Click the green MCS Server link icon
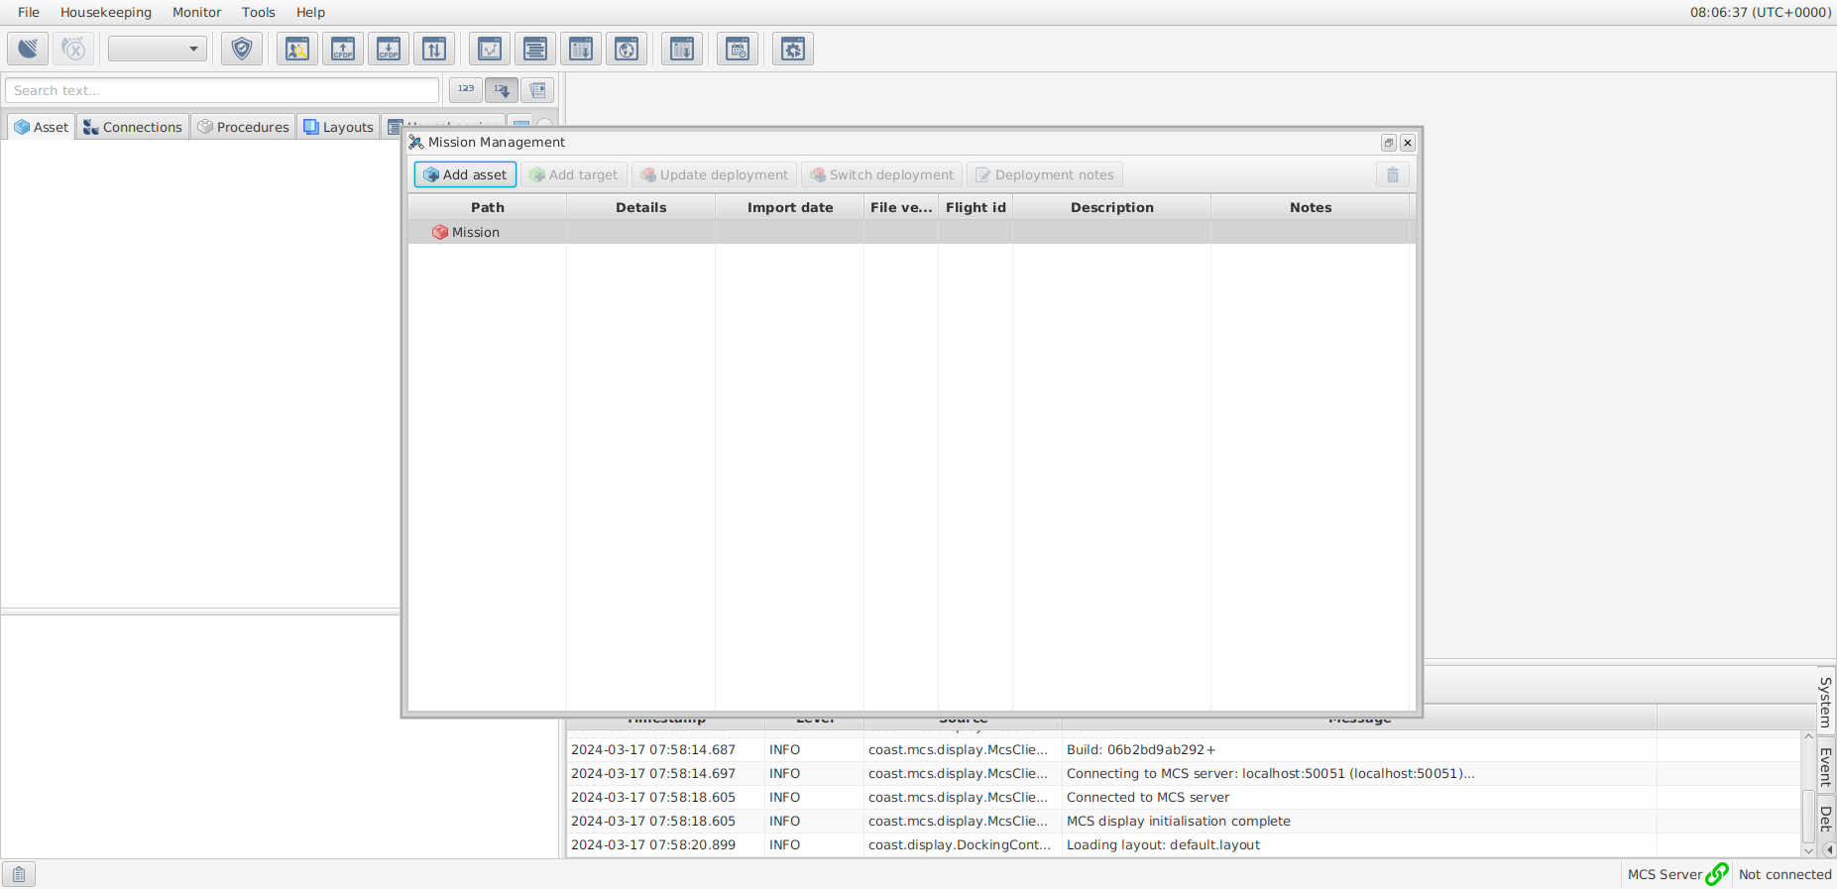Viewport: 1837px width, 889px height. click(x=1717, y=874)
